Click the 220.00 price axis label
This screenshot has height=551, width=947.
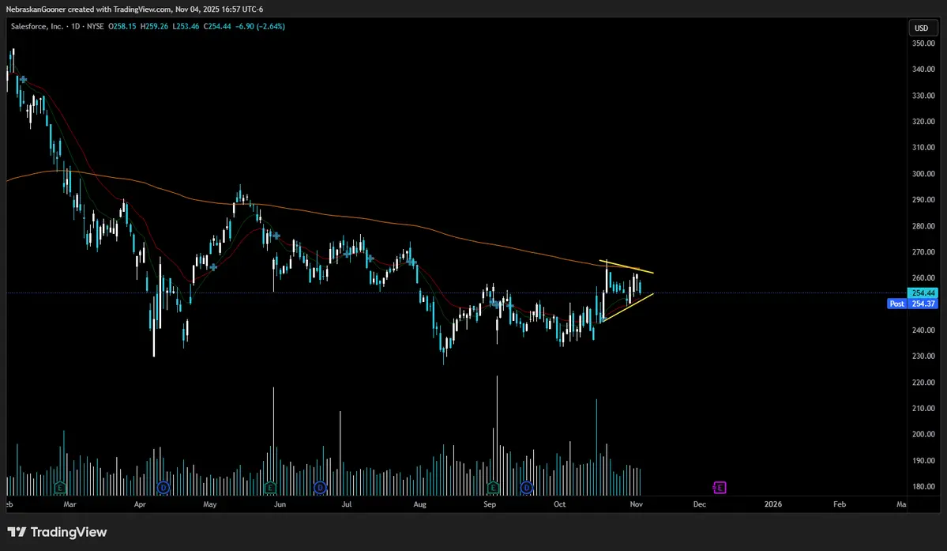pos(923,383)
